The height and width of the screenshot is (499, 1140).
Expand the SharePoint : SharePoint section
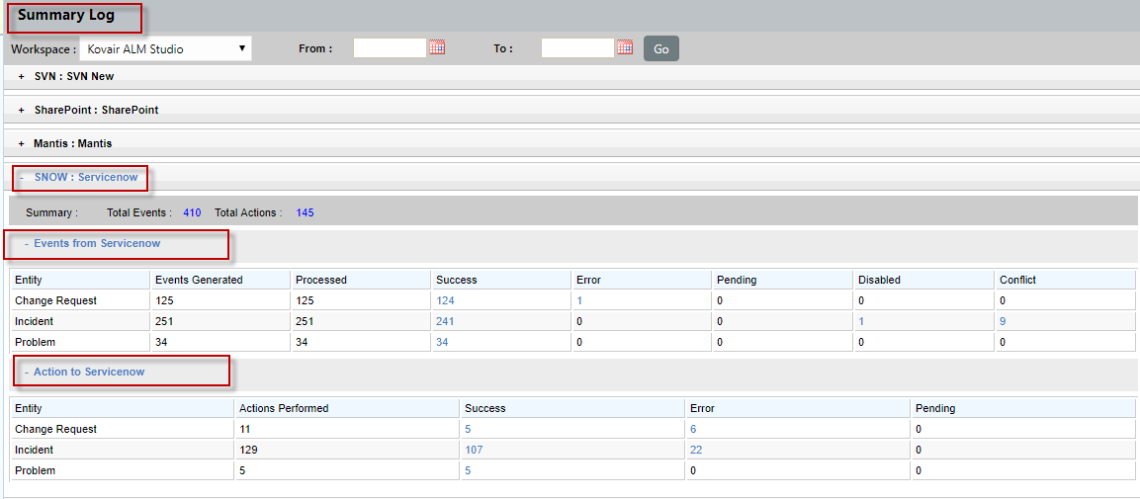point(96,110)
